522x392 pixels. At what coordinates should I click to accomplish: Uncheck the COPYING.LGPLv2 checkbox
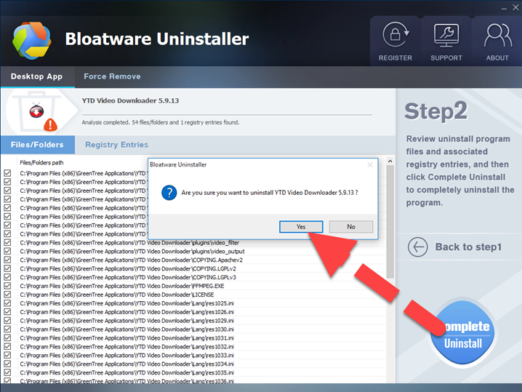click(x=7, y=268)
